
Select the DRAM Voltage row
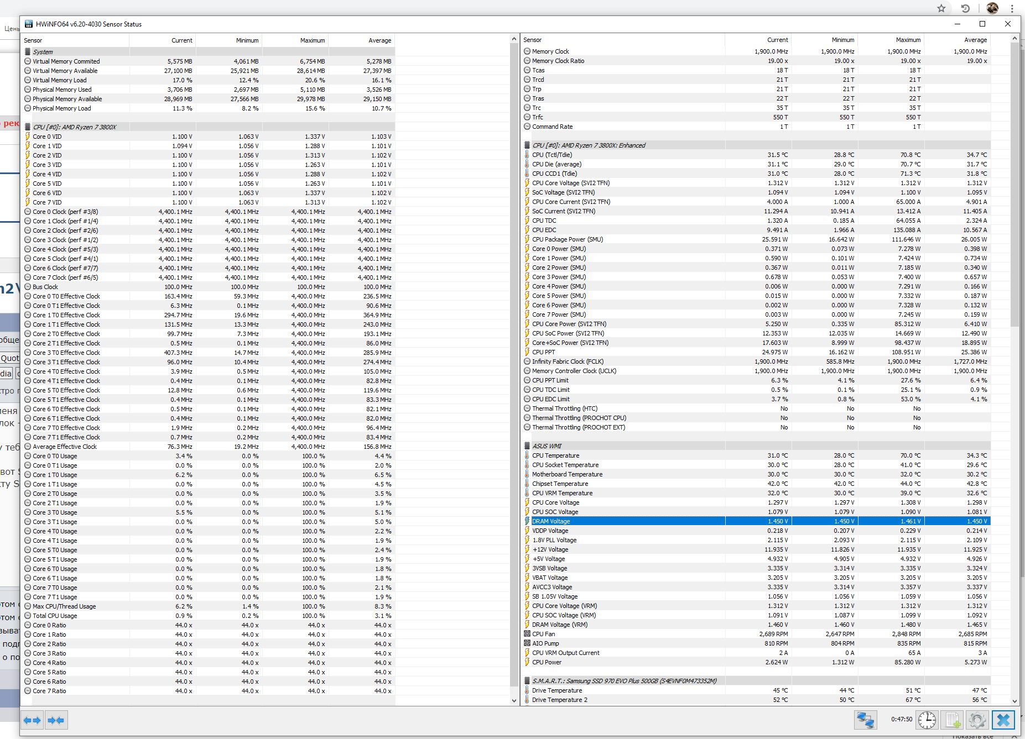551,521
